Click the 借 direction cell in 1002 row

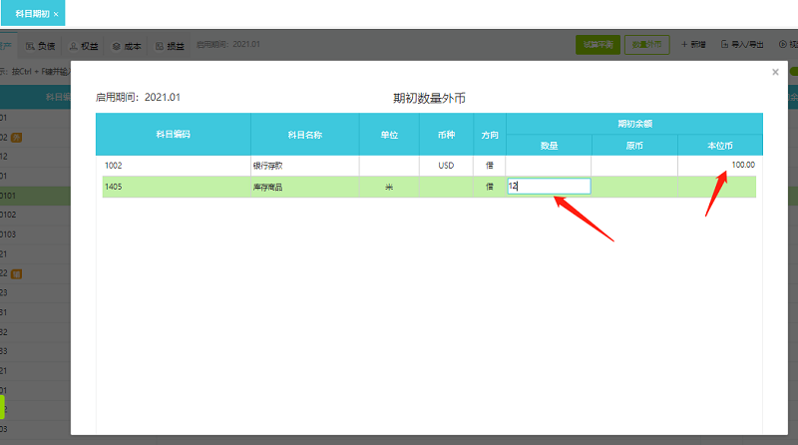pos(490,166)
